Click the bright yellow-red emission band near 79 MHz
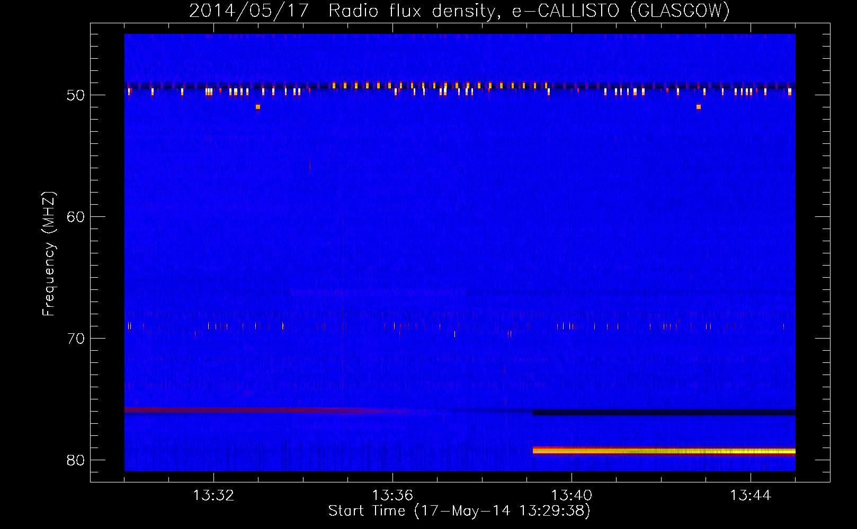Screen dimensions: 857x529 point(664,451)
